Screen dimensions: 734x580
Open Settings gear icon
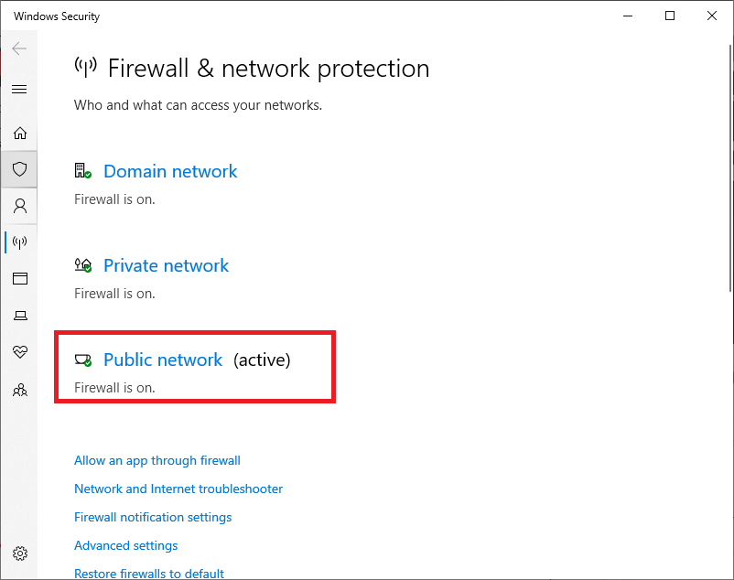(19, 553)
